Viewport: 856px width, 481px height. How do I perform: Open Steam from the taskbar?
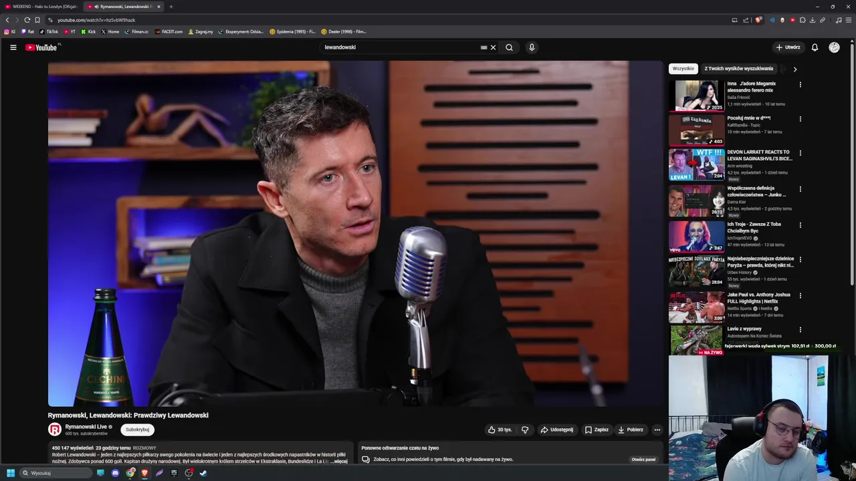click(x=203, y=473)
